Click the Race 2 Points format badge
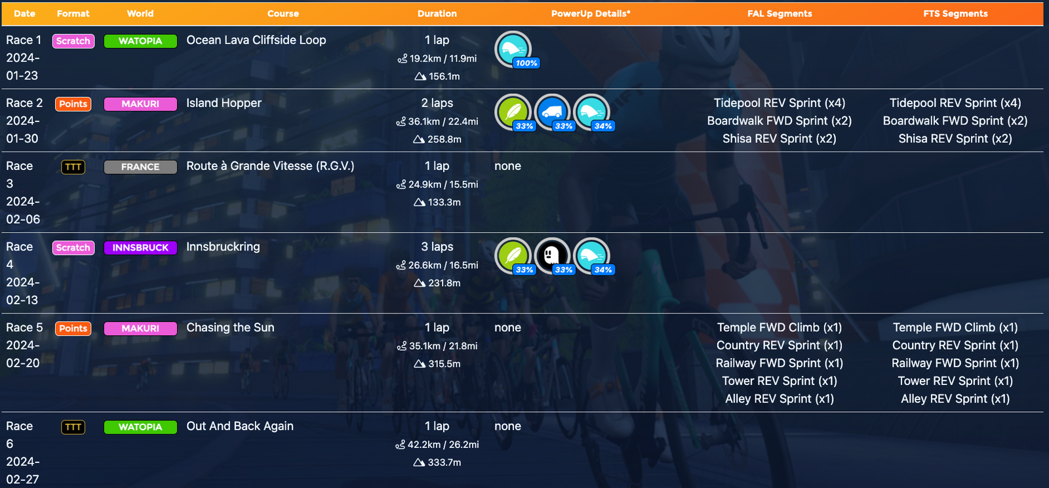 pos(73,104)
